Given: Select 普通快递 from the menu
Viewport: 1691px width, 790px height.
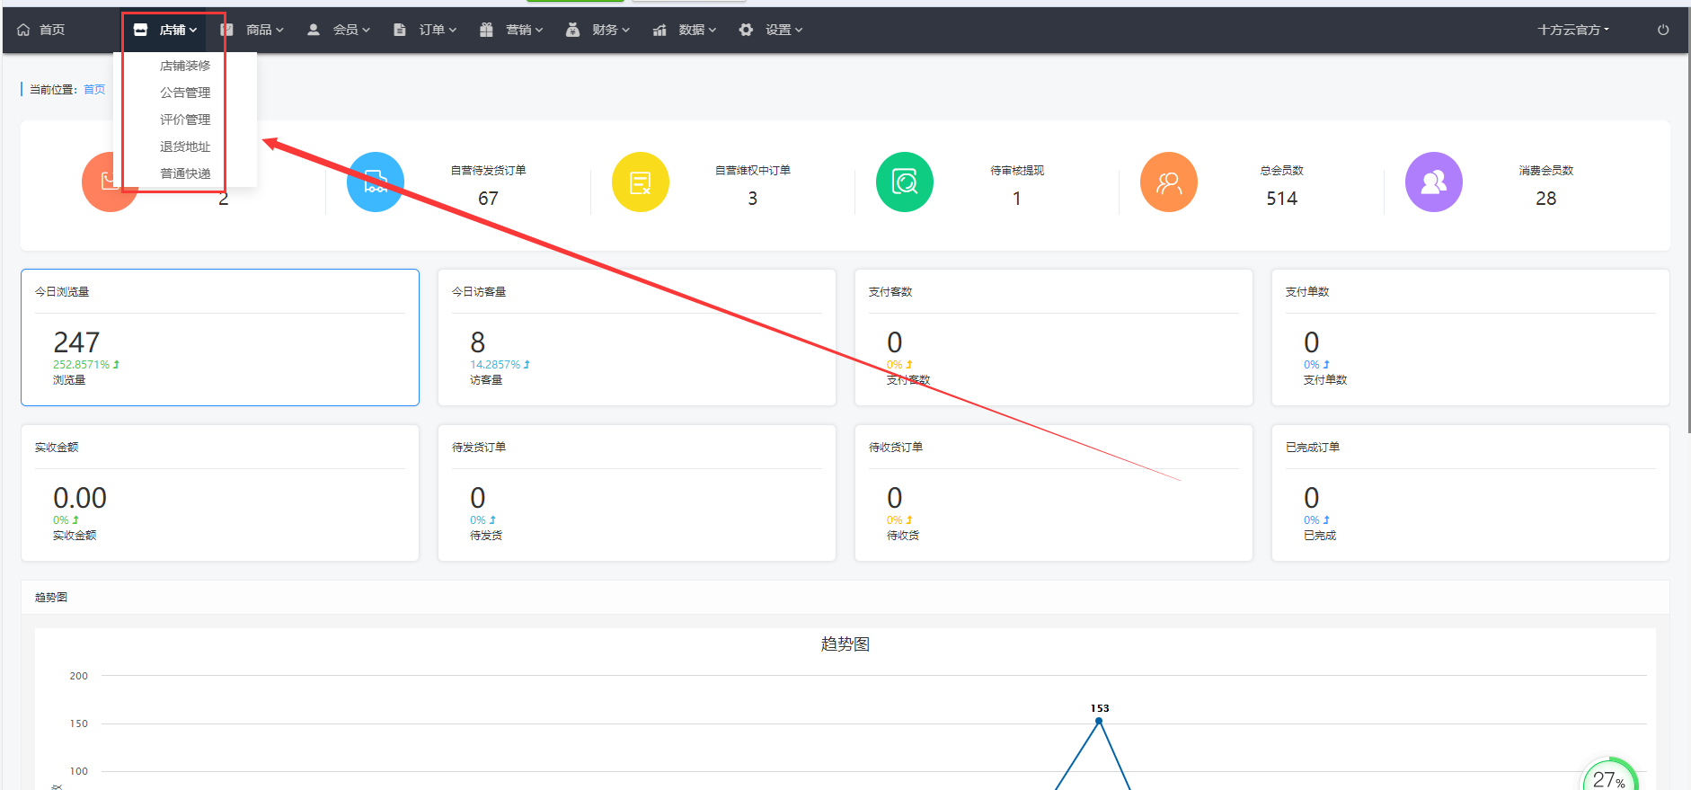Looking at the screenshot, I should tap(185, 173).
